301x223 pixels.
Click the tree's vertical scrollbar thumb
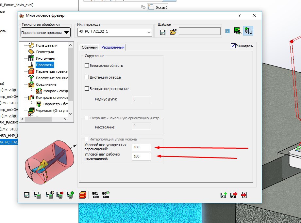(71, 74)
